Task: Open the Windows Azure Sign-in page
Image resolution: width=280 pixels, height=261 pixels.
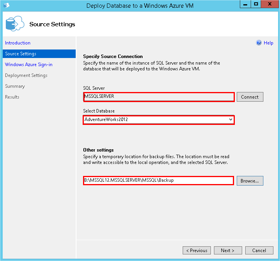Action: (x=29, y=65)
